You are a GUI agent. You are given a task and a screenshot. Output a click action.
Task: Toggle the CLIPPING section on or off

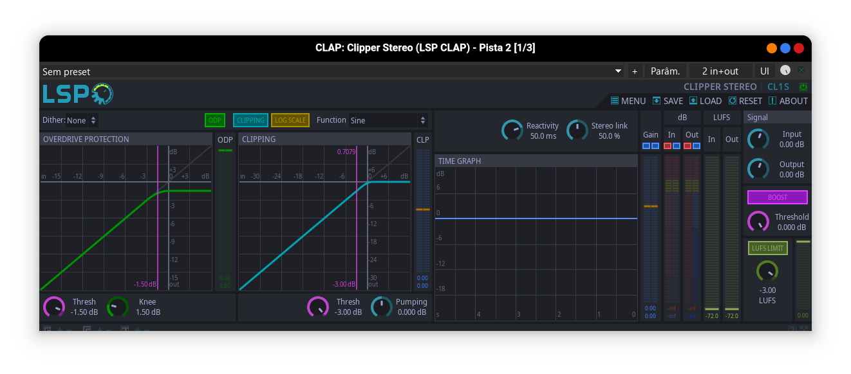[x=250, y=120]
